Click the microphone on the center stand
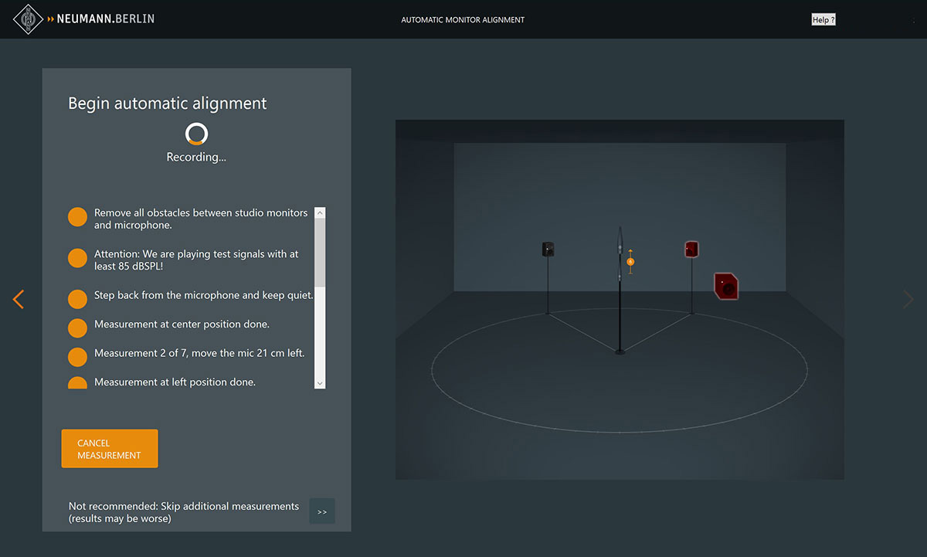Image resolution: width=927 pixels, height=557 pixels. [620, 247]
